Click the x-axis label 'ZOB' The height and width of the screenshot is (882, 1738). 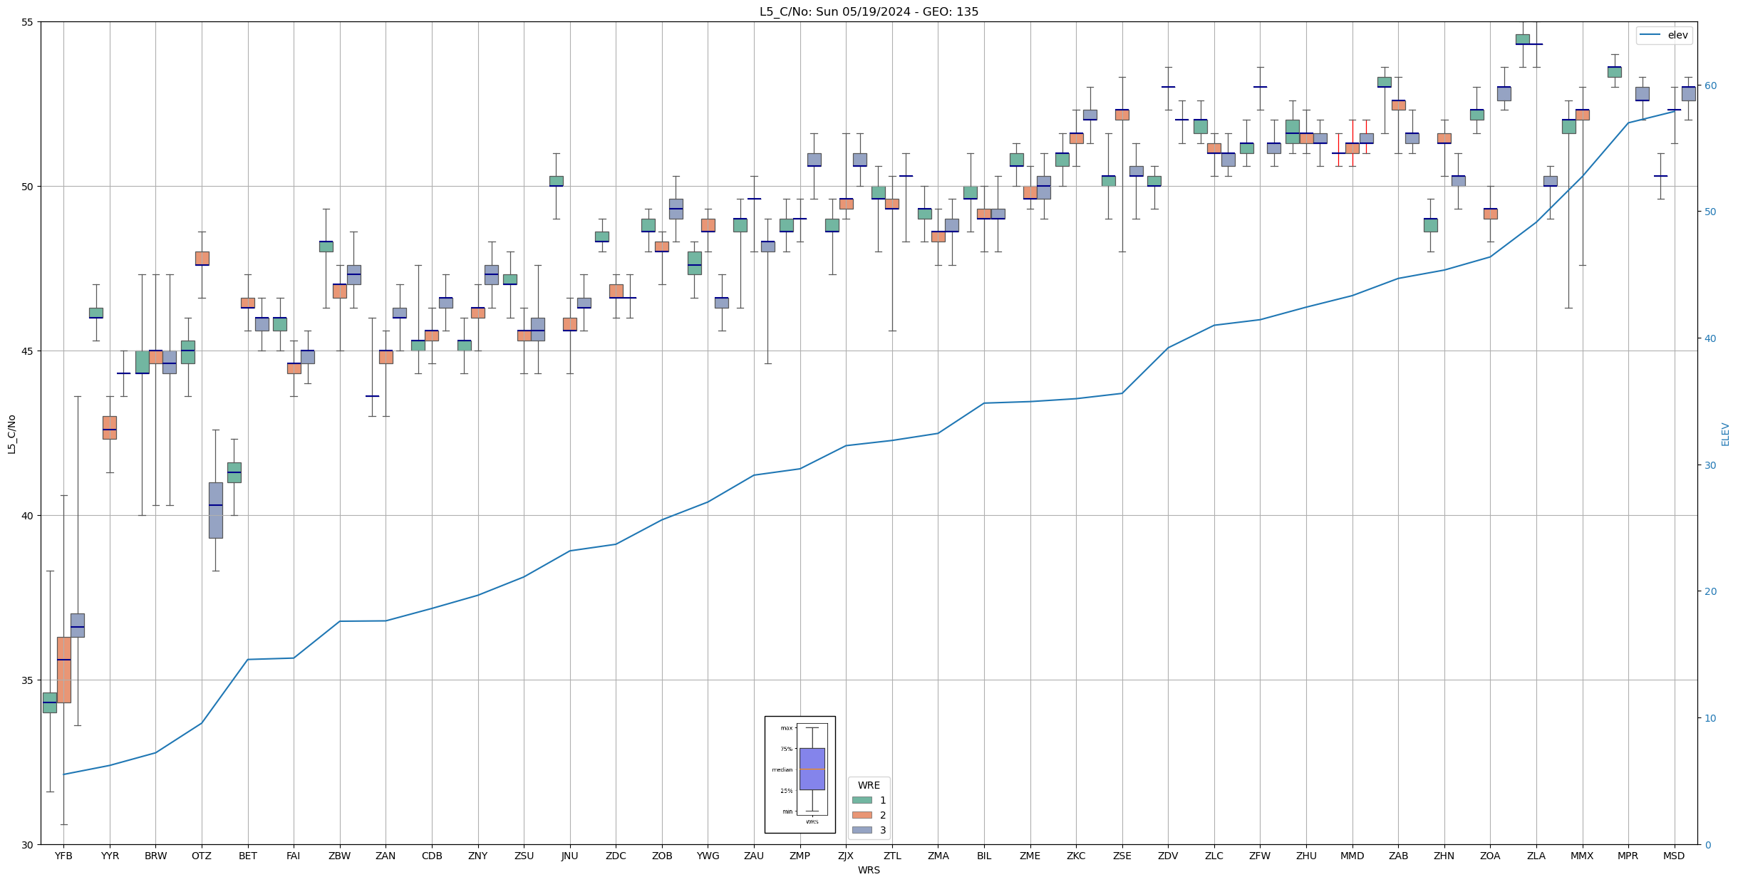tap(662, 856)
